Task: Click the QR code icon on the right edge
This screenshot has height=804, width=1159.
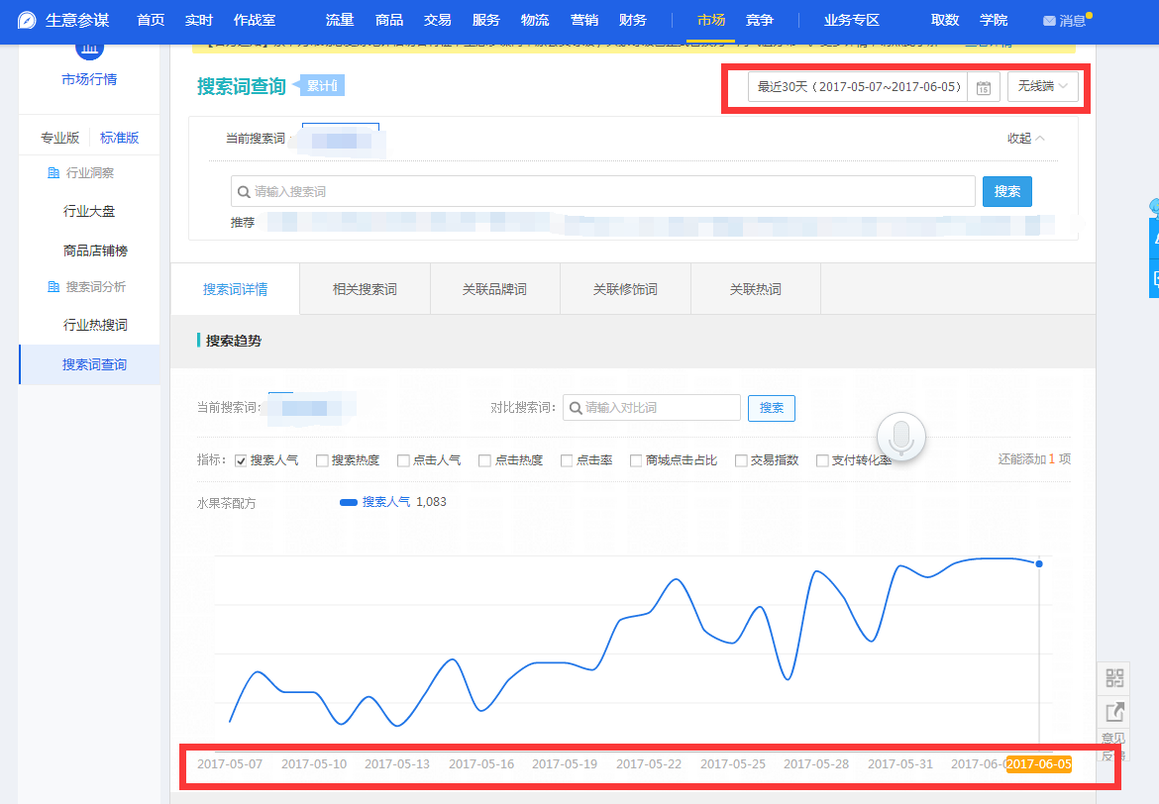Action: coord(1113,678)
